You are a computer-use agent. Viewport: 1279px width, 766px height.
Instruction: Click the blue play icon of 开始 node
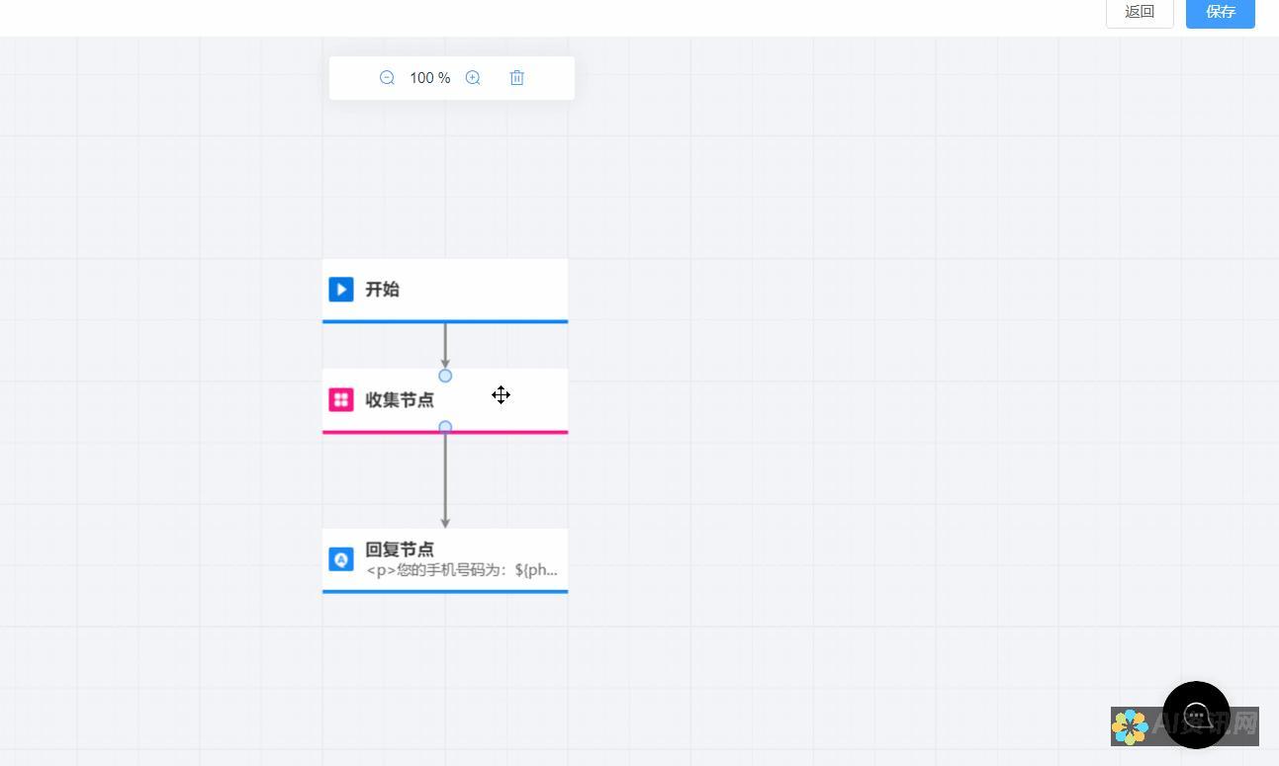pyautogui.click(x=341, y=290)
